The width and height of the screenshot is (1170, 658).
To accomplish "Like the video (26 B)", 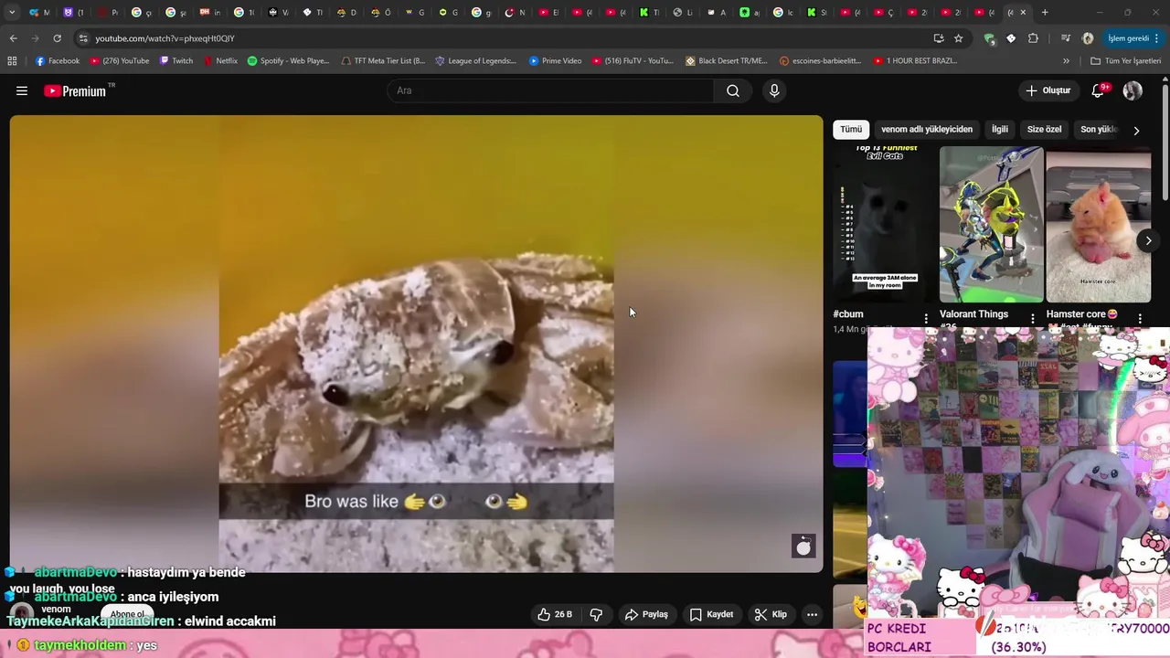I will pyautogui.click(x=554, y=614).
